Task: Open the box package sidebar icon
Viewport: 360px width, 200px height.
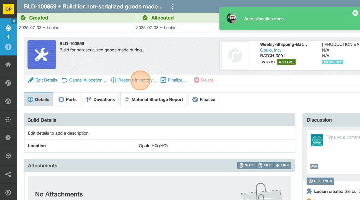Action: (8, 156)
